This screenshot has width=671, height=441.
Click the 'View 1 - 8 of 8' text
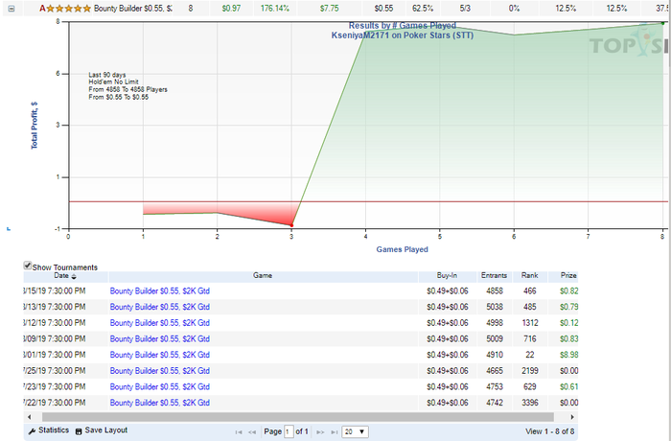pyautogui.click(x=550, y=431)
